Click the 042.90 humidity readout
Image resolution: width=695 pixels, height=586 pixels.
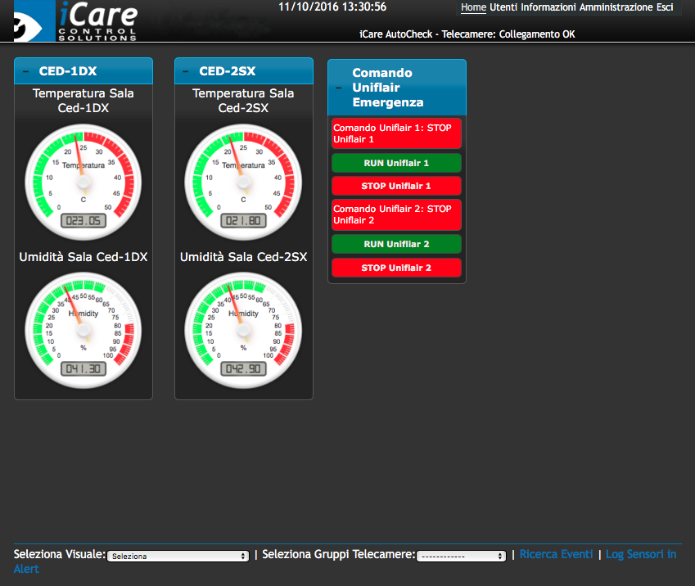[243, 369]
